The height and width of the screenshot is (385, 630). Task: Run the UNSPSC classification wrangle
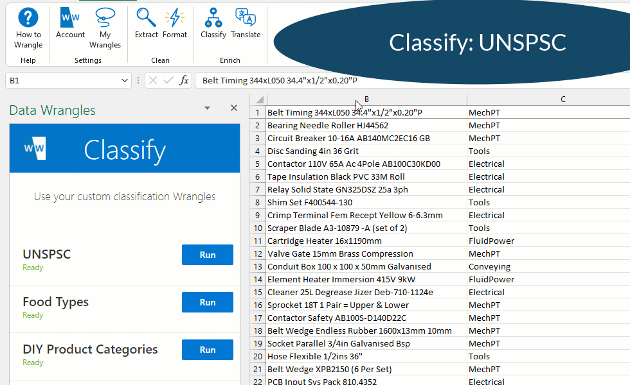[207, 255]
